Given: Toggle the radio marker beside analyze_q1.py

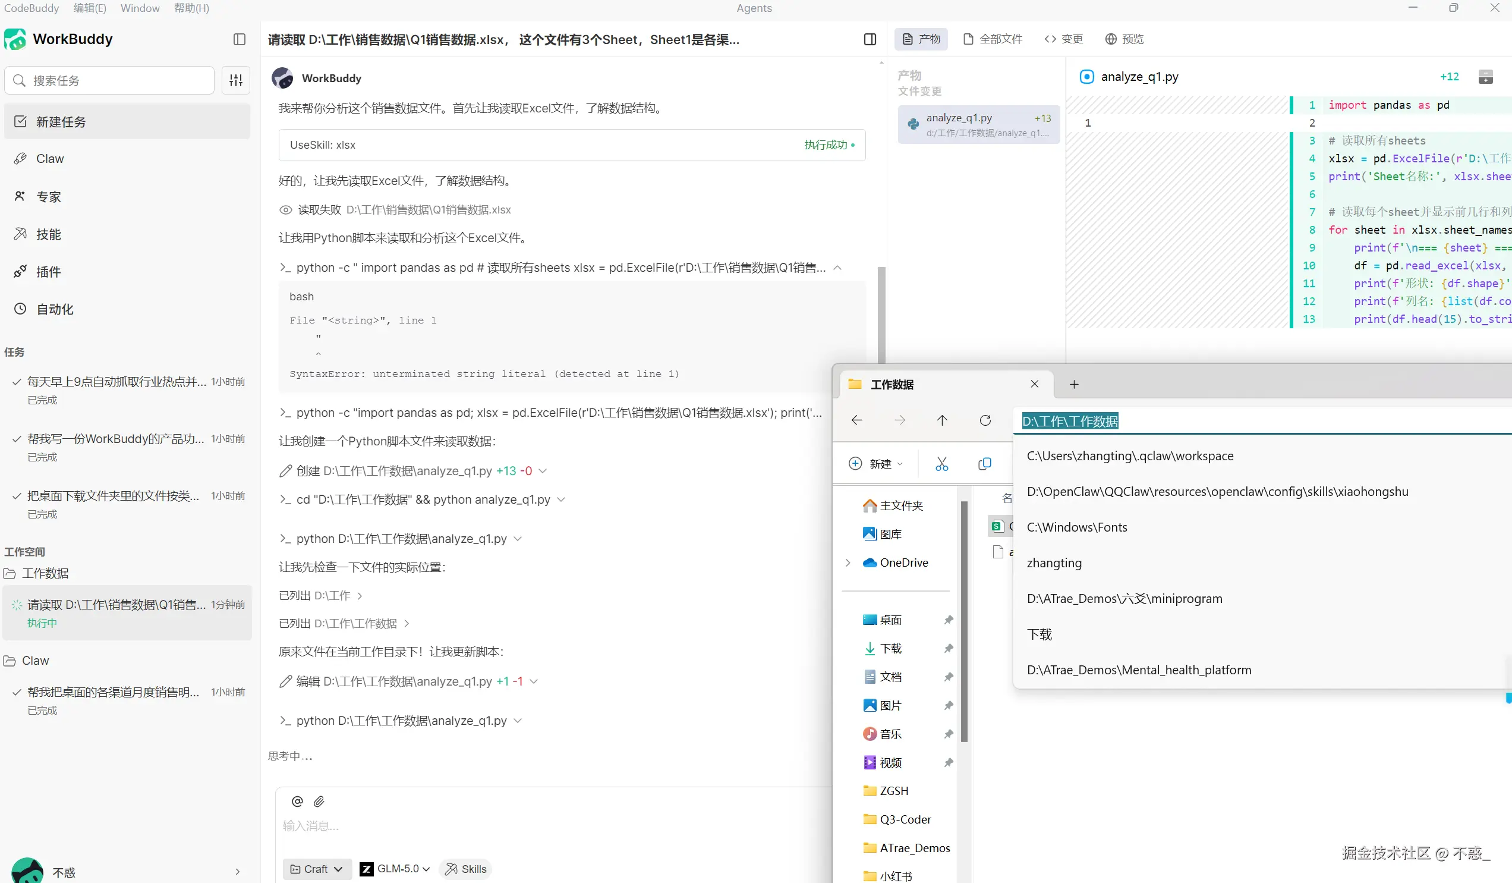Looking at the screenshot, I should click(x=1086, y=77).
